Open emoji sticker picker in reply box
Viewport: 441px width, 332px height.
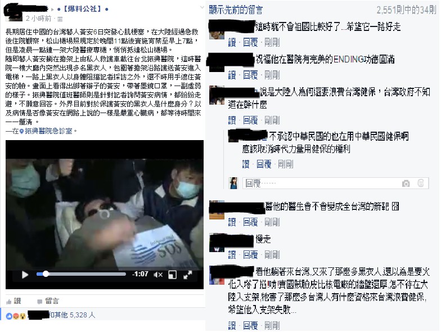(x=421, y=183)
